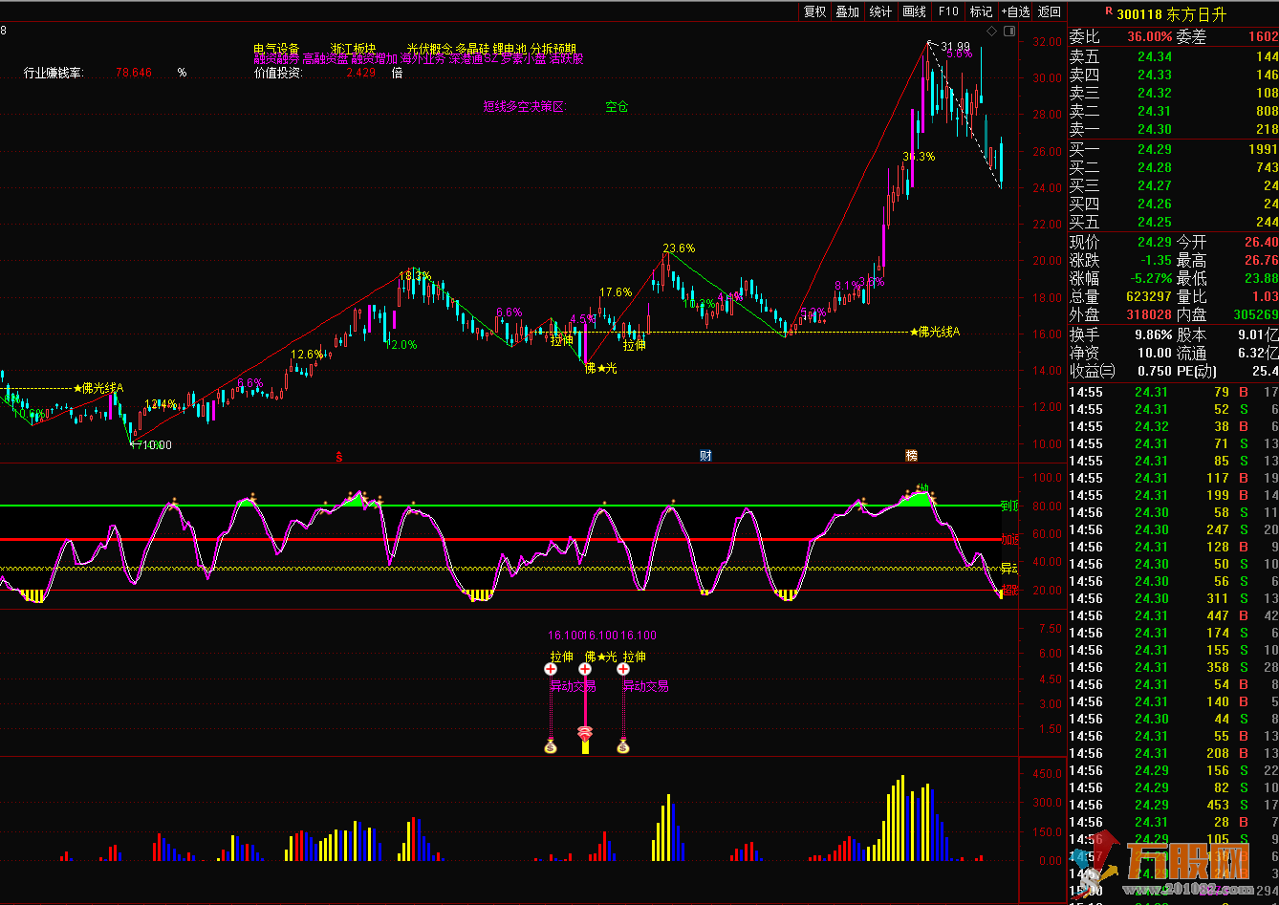1279x905 pixels.
Task: Select the 卖五 ask row at 24.34
Action: point(1173,57)
